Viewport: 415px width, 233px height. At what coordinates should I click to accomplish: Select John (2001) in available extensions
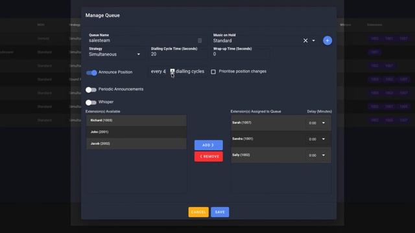click(136, 132)
